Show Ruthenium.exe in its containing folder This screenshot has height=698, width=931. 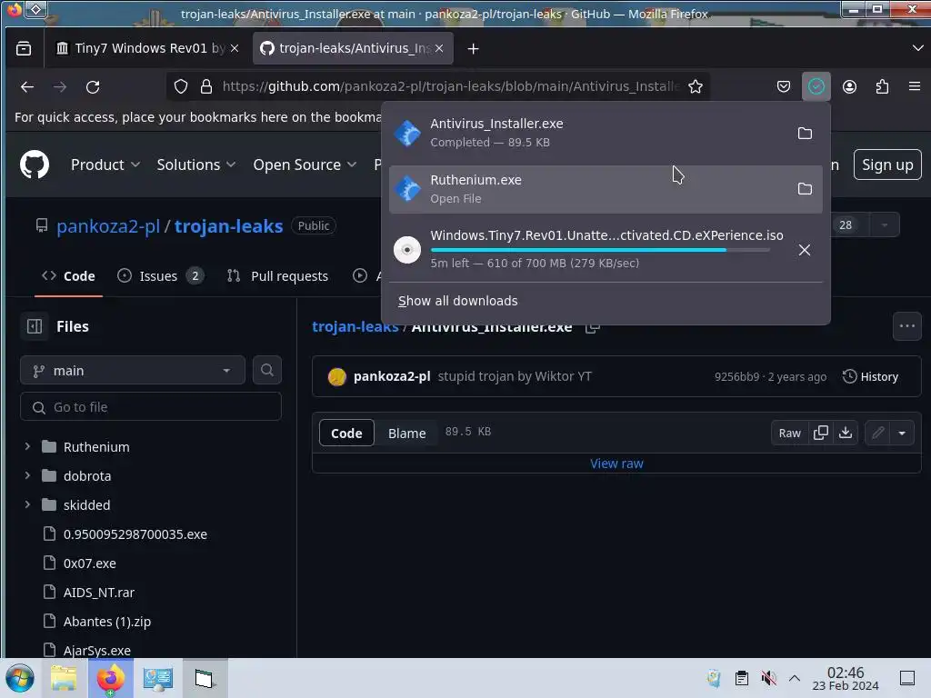click(805, 189)
